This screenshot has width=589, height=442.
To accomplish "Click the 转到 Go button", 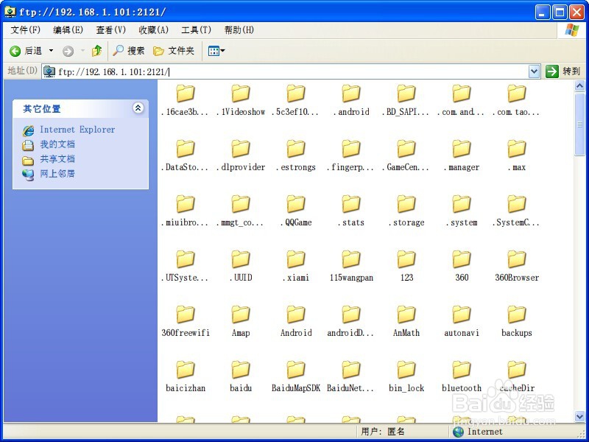I will click(x=563, y=71).
